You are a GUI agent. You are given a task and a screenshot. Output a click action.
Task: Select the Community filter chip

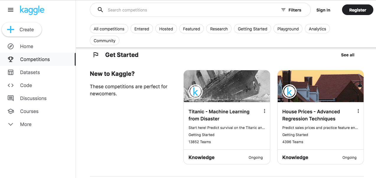coord(105,40)
